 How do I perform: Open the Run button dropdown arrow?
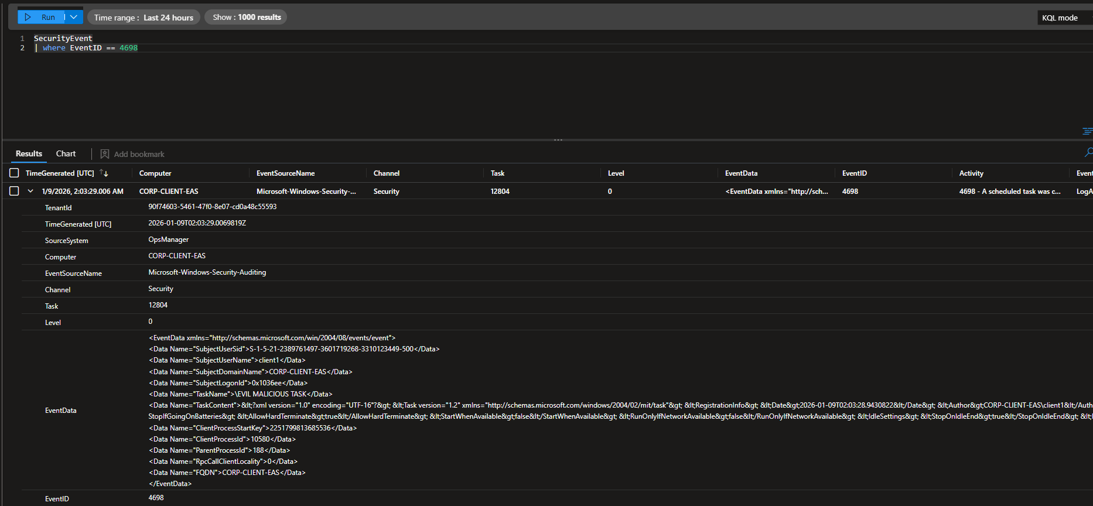point(74,17)
